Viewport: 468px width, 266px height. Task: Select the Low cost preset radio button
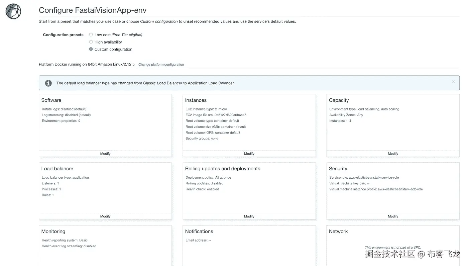coord(91,35)
